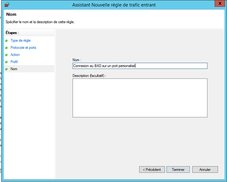Select the Nom step in the sidebar

click(x=14, y=69)
